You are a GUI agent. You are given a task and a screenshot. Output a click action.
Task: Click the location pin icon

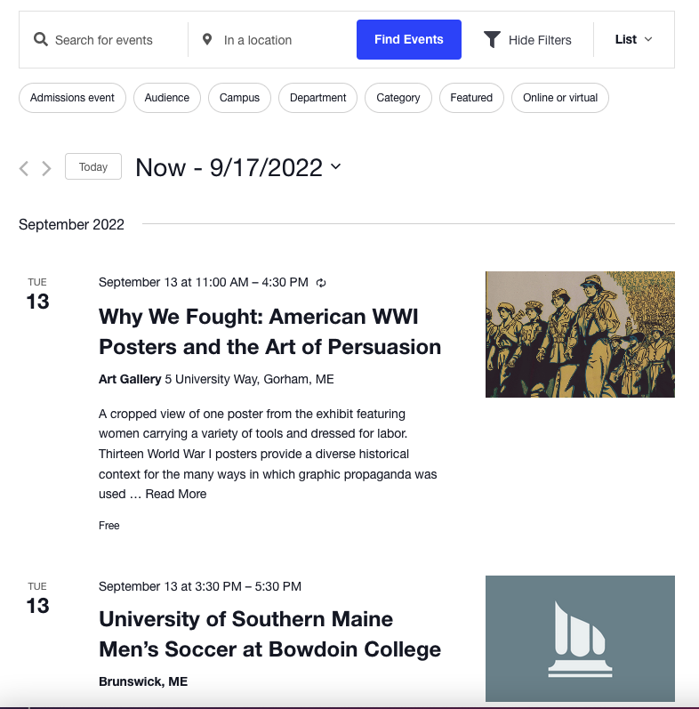click(x=207, y=39)
